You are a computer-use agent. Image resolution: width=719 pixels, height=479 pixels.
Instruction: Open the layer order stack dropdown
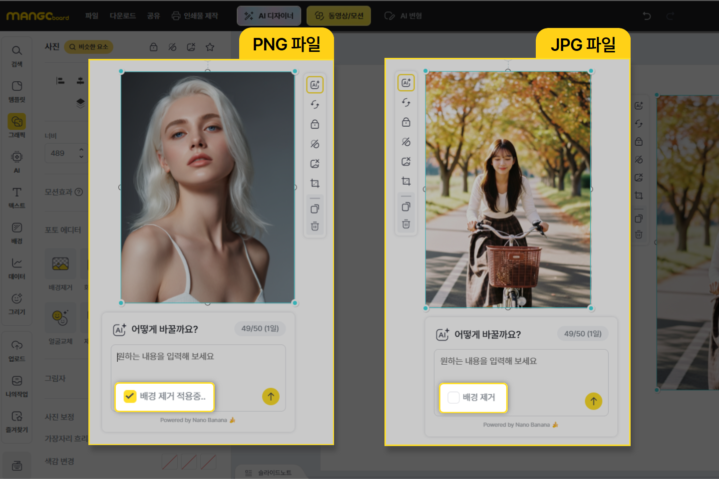[80, 103]
